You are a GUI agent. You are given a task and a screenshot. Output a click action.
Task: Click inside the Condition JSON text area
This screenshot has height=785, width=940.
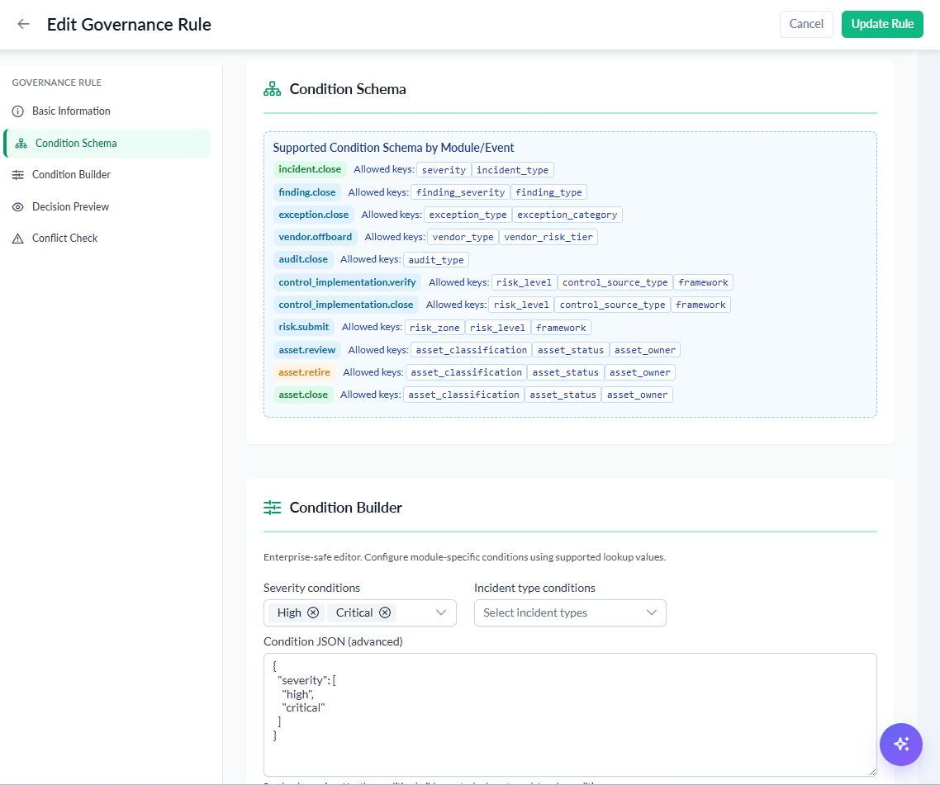point(569,714)
